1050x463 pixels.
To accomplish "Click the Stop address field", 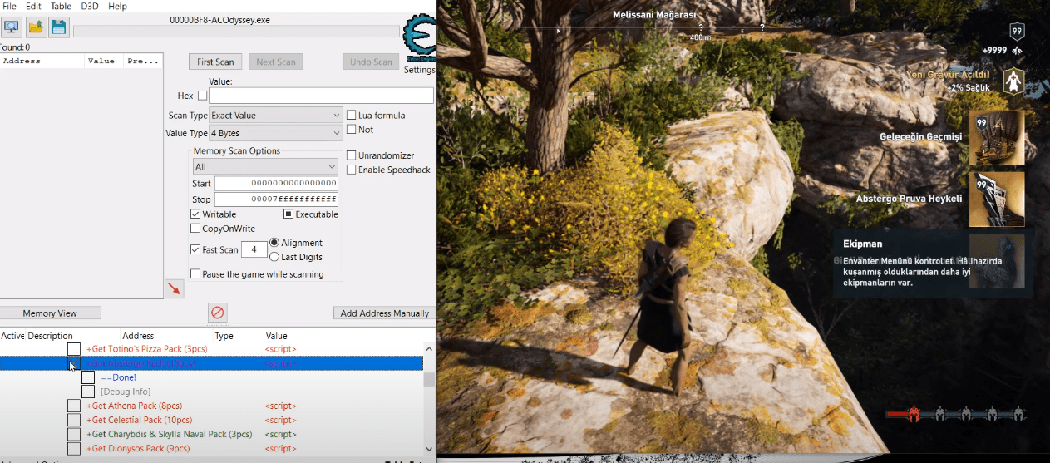I will [276, 199].
